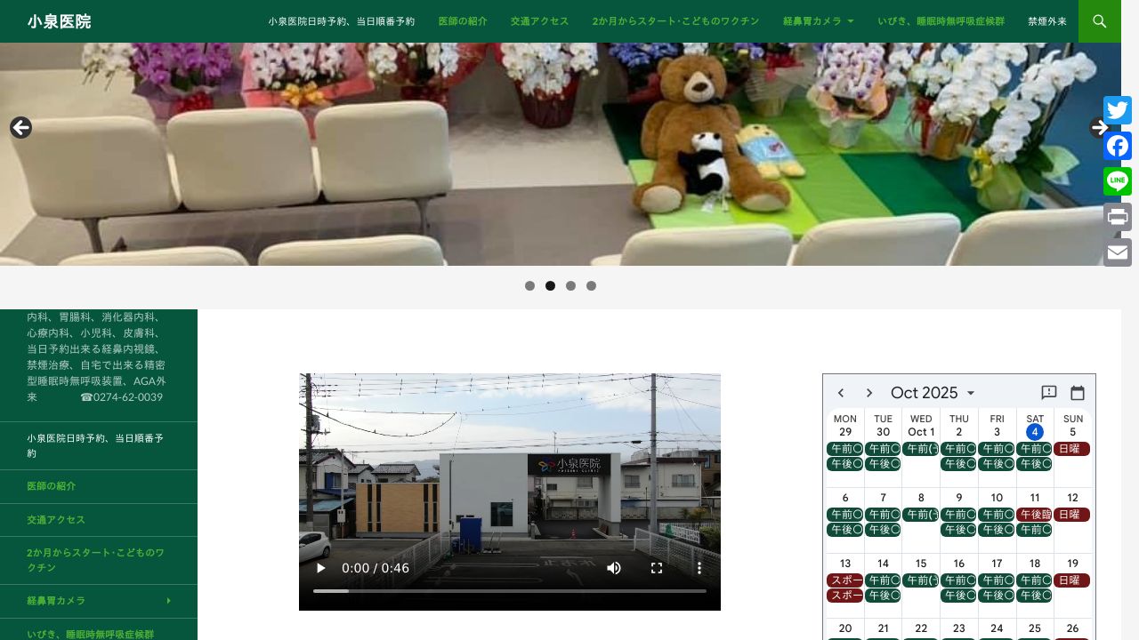1139x640 pixels.
Task: Open 交通アクセス in the top menu
Action: [x=539, y=21]
